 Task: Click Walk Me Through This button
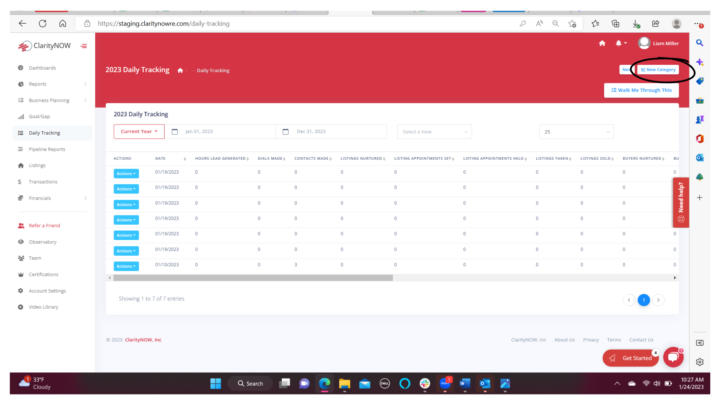641,90
